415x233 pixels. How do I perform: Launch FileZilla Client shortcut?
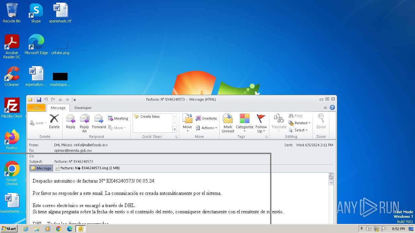(x=12, y=108)
